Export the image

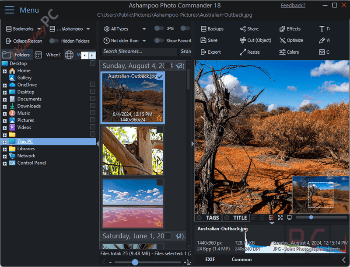(211, 52)
